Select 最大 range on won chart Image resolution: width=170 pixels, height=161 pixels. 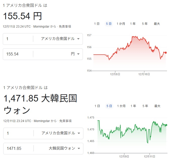(157, 106)
